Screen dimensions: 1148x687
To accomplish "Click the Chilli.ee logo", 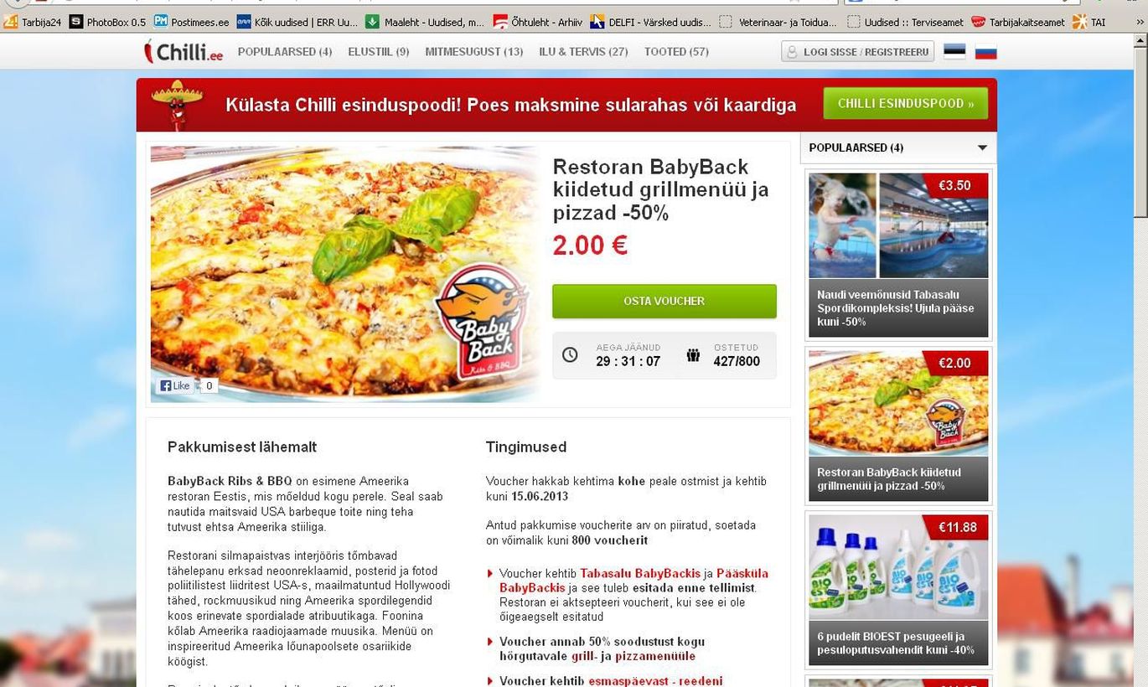I will pyautogui.click(x=183, y=51).
